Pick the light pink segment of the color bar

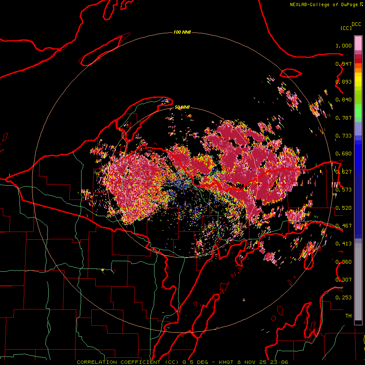coord(358,43)
